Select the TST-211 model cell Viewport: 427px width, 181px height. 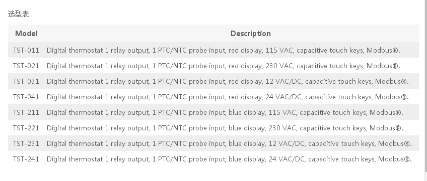tap(26, 112)
